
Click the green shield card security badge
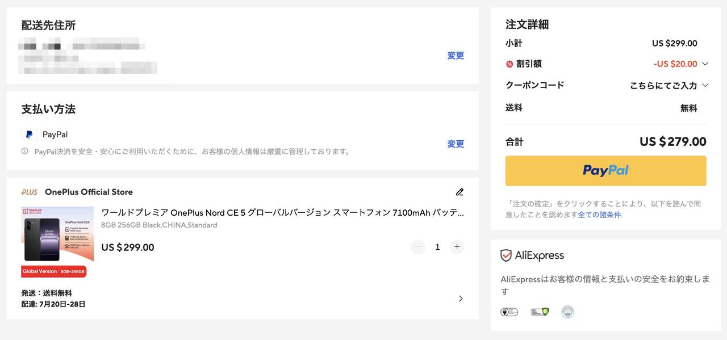pyautogui.click(x=540, y=312)
